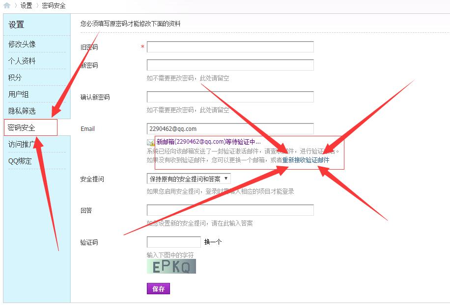Select 个人资料 in settings sidebar
The width and height of the screenshot is (450, 305).
22,61
